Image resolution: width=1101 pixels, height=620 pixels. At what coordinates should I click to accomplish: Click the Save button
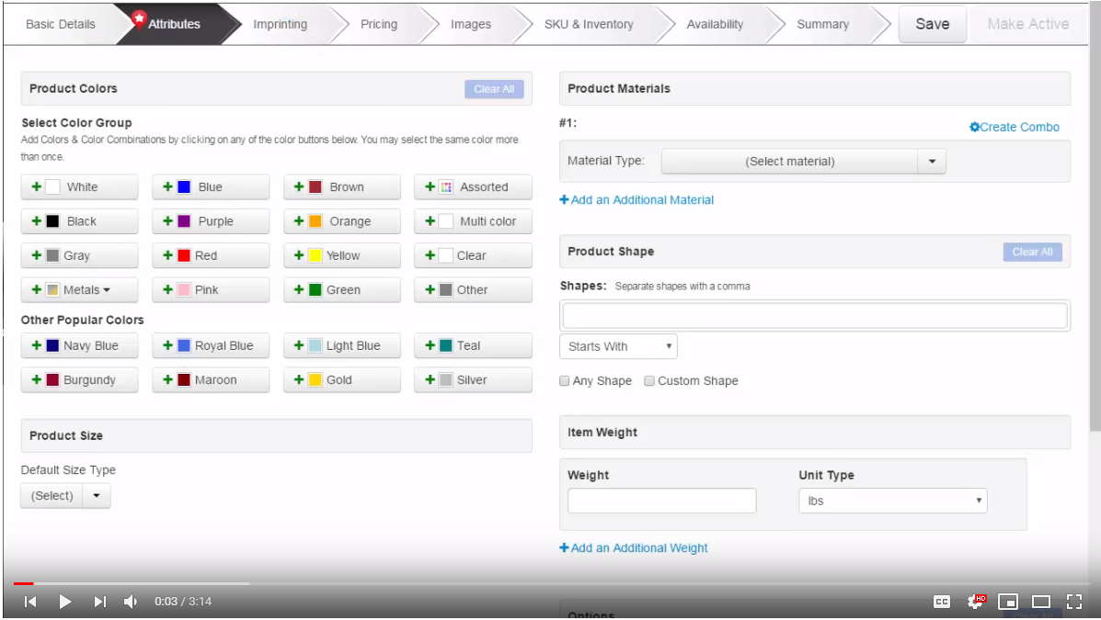(x=933, y=24)
